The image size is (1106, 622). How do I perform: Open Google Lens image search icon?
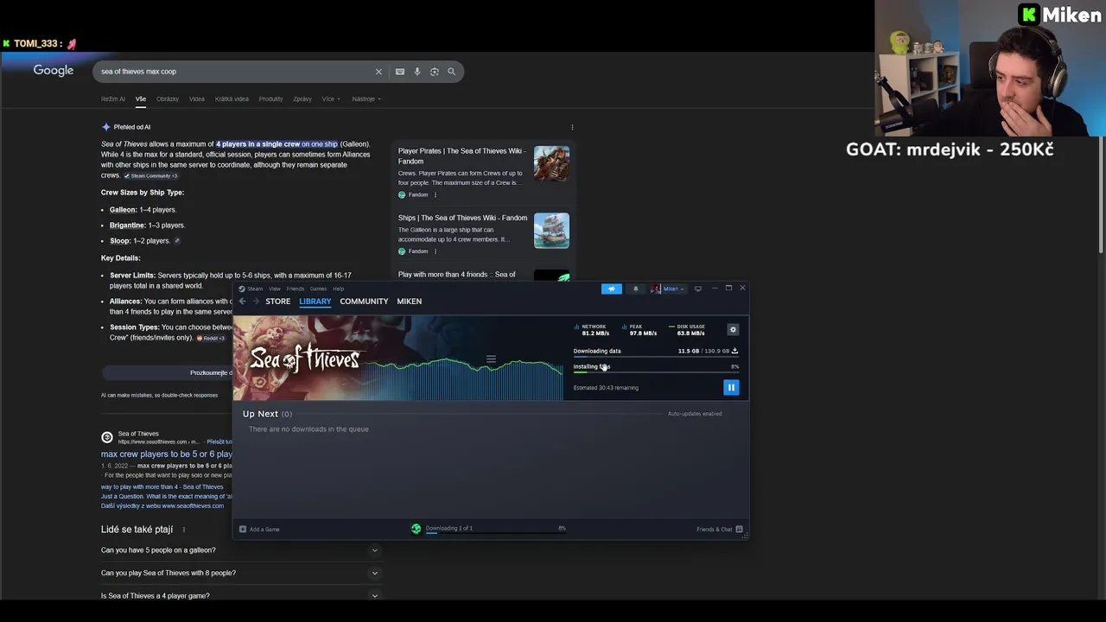pyautogui.click(x=435, y=72)
